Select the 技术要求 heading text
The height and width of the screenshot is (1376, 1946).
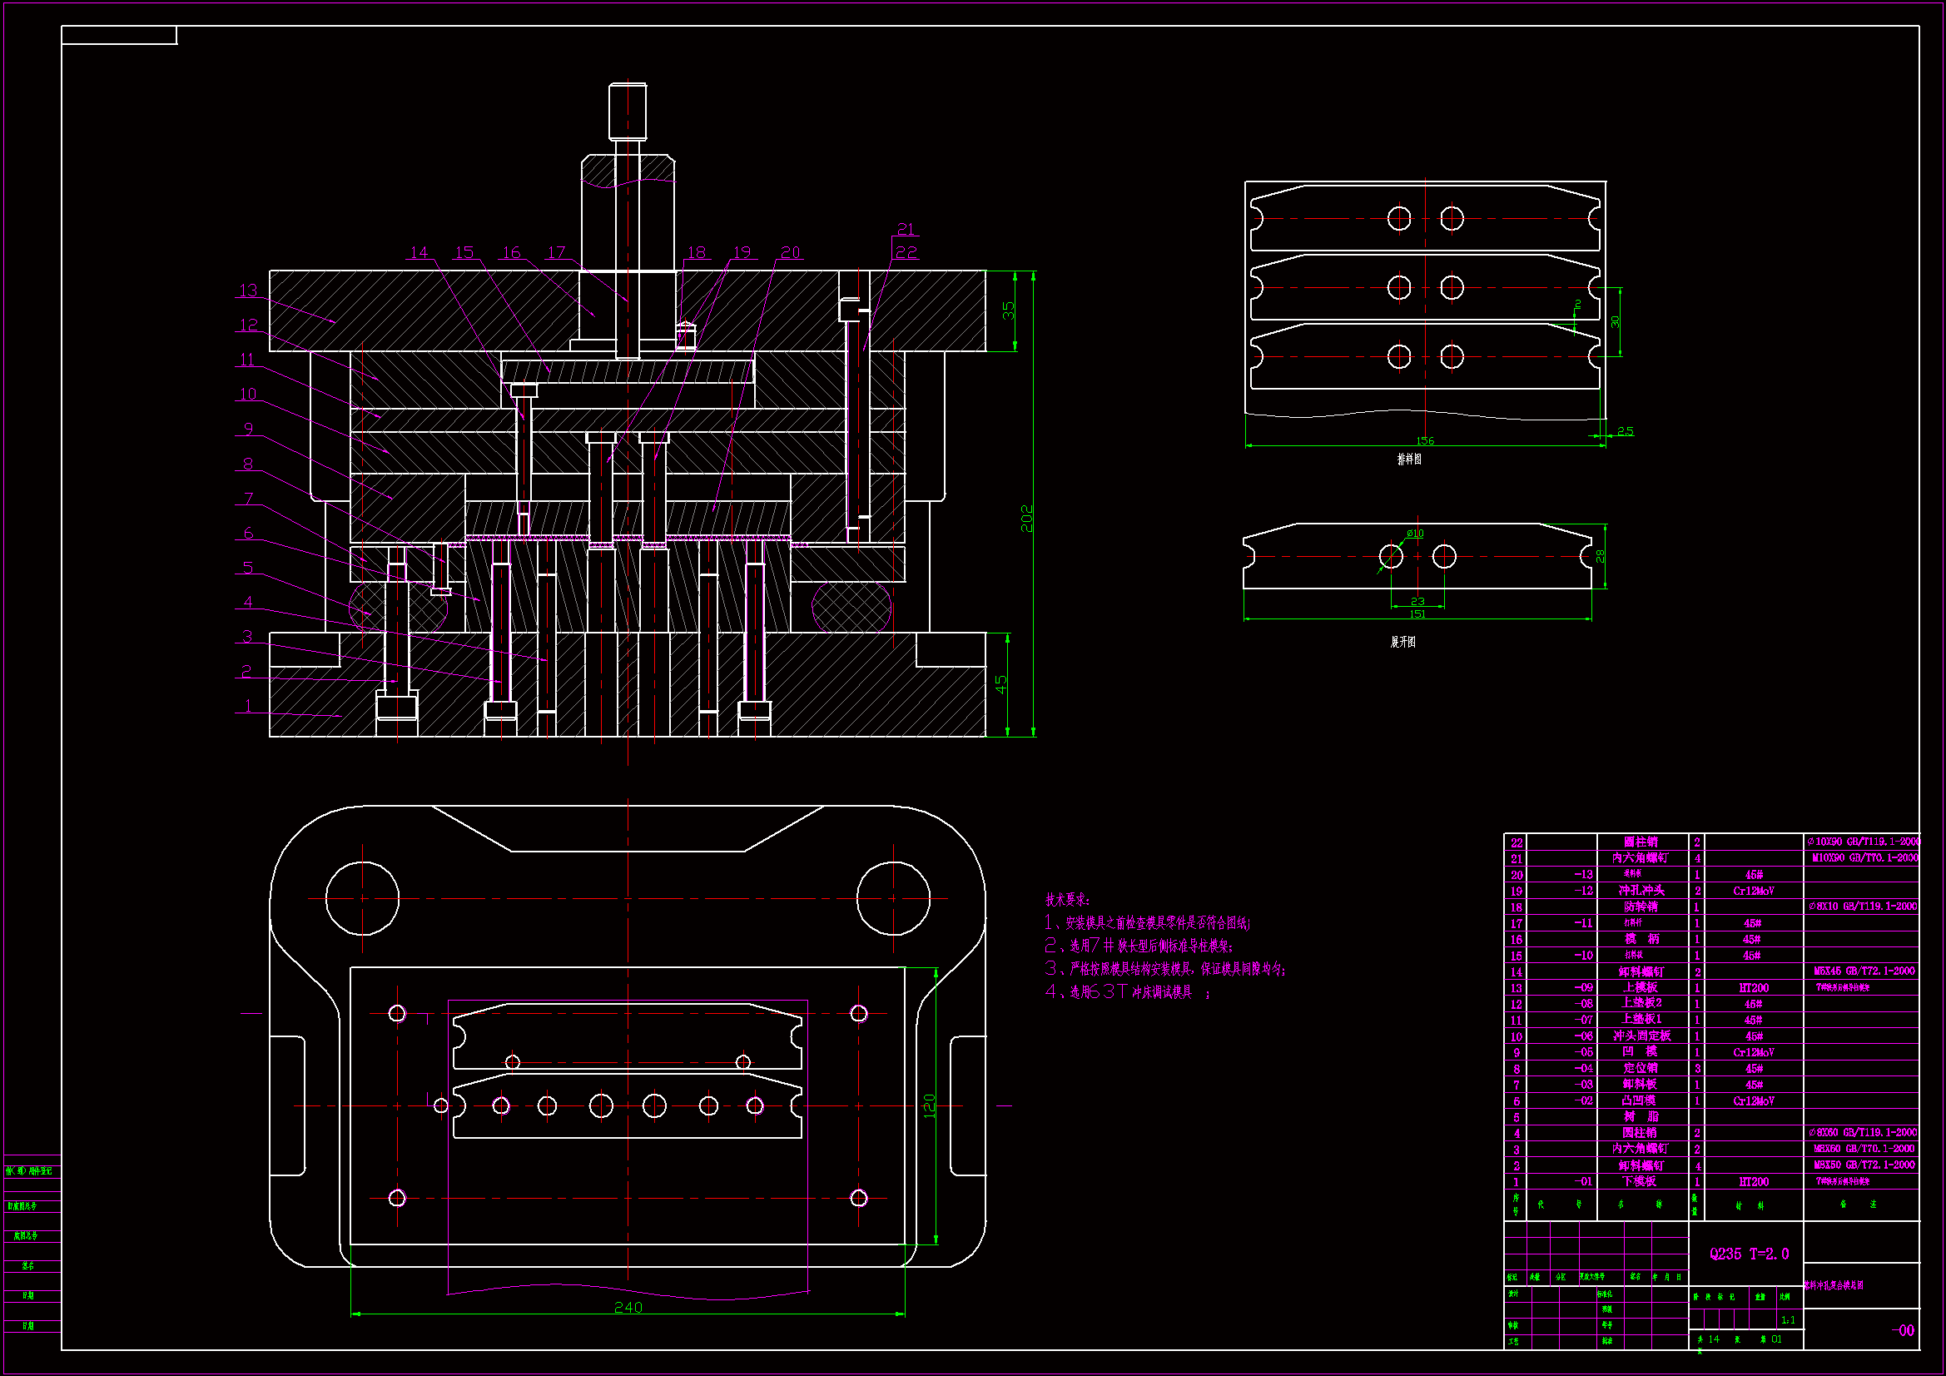point(1067,900)
